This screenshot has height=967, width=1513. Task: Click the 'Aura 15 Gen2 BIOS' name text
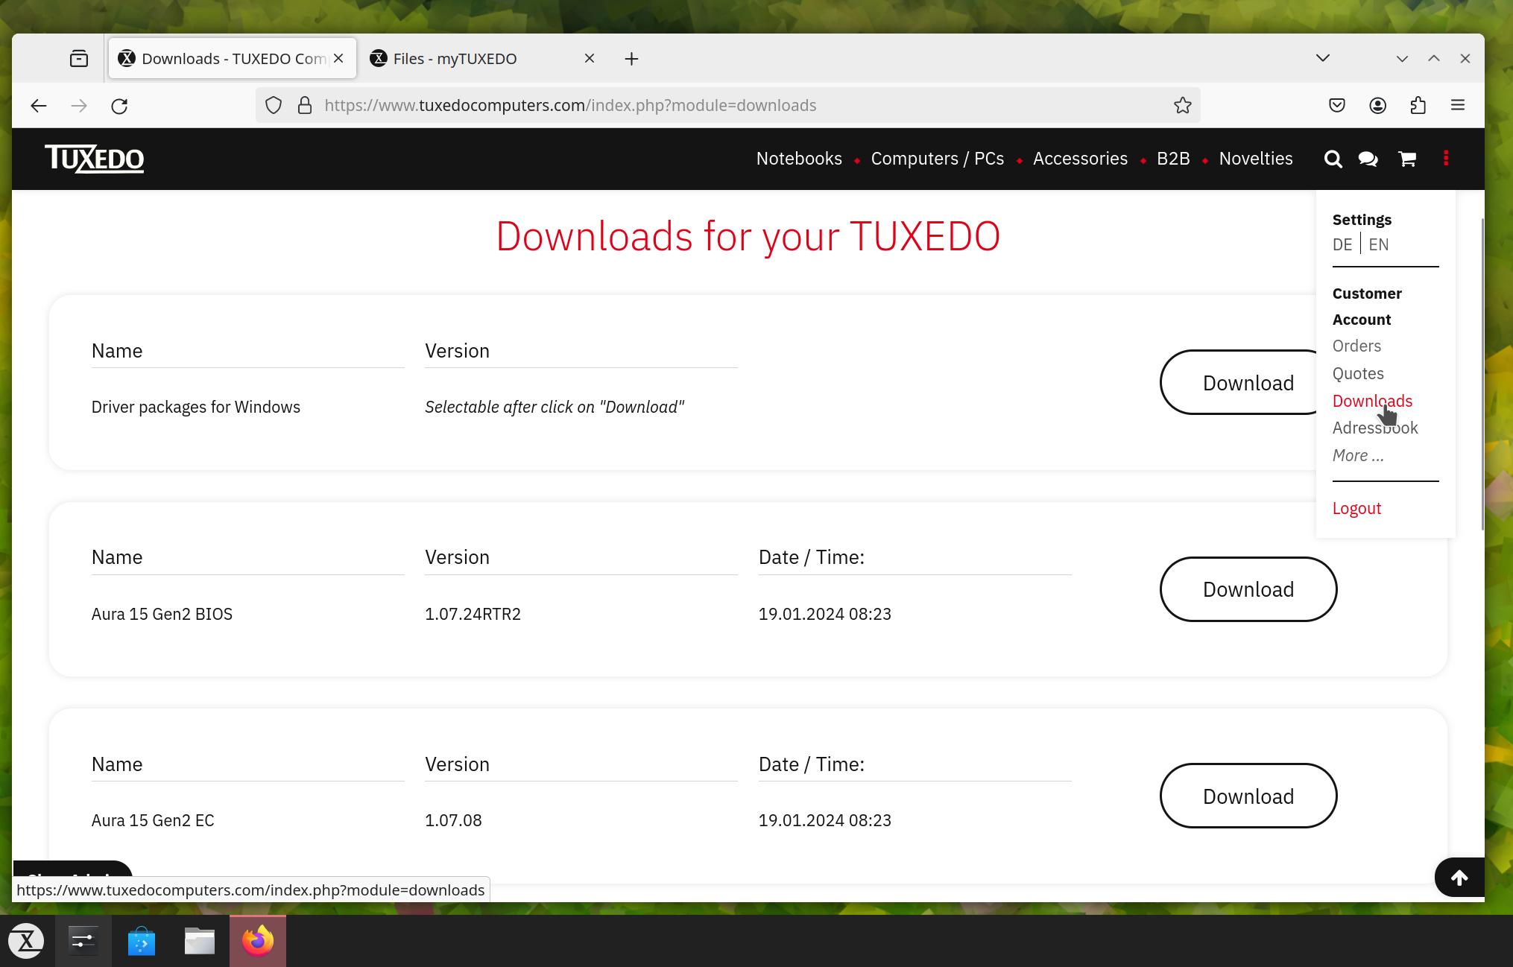(162, 614)
